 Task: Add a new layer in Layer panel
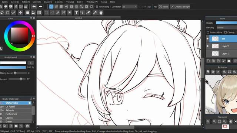[x=208, y=61]
